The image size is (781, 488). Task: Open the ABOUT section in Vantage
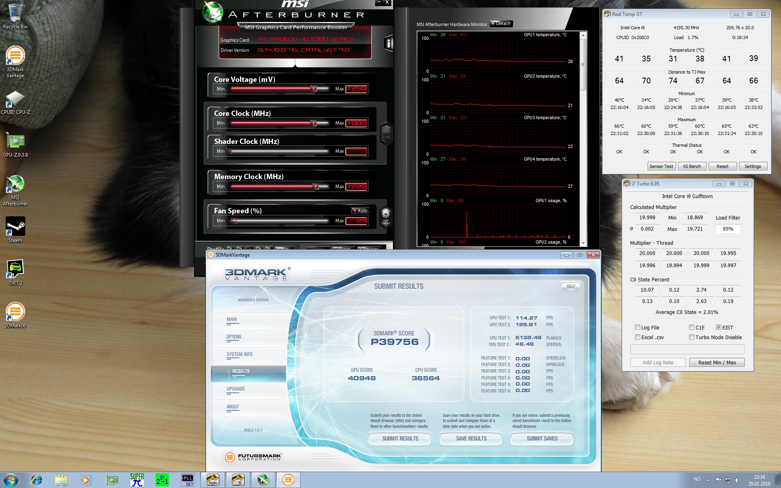click(x=233, y=407)
